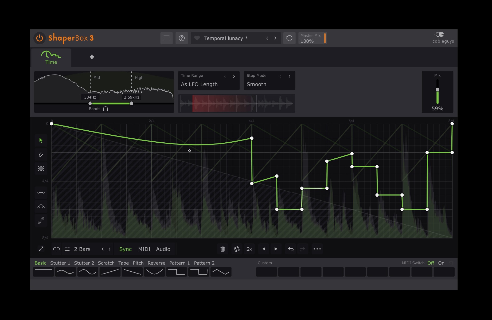This screenshot has width=492, height=320.
Task: Add a new shaper with plus
Action: tap(92, 57)
